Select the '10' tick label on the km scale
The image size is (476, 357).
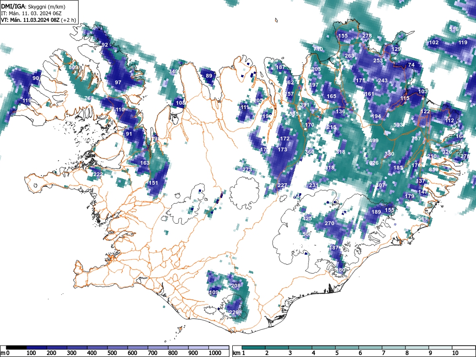tap(455, 353)
